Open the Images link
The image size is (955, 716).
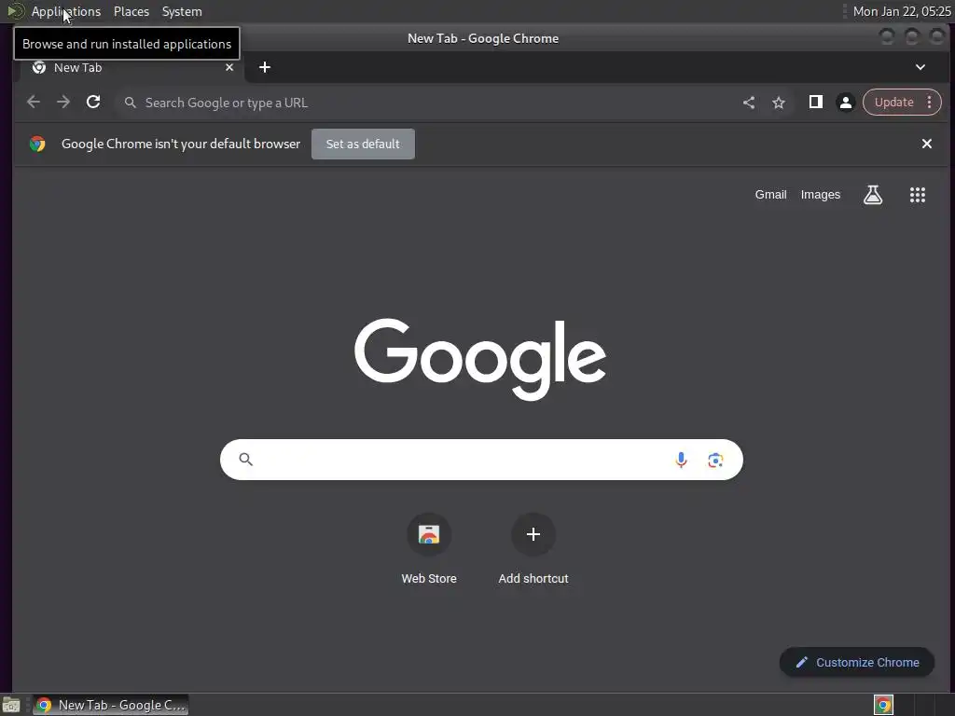point(820,195)
